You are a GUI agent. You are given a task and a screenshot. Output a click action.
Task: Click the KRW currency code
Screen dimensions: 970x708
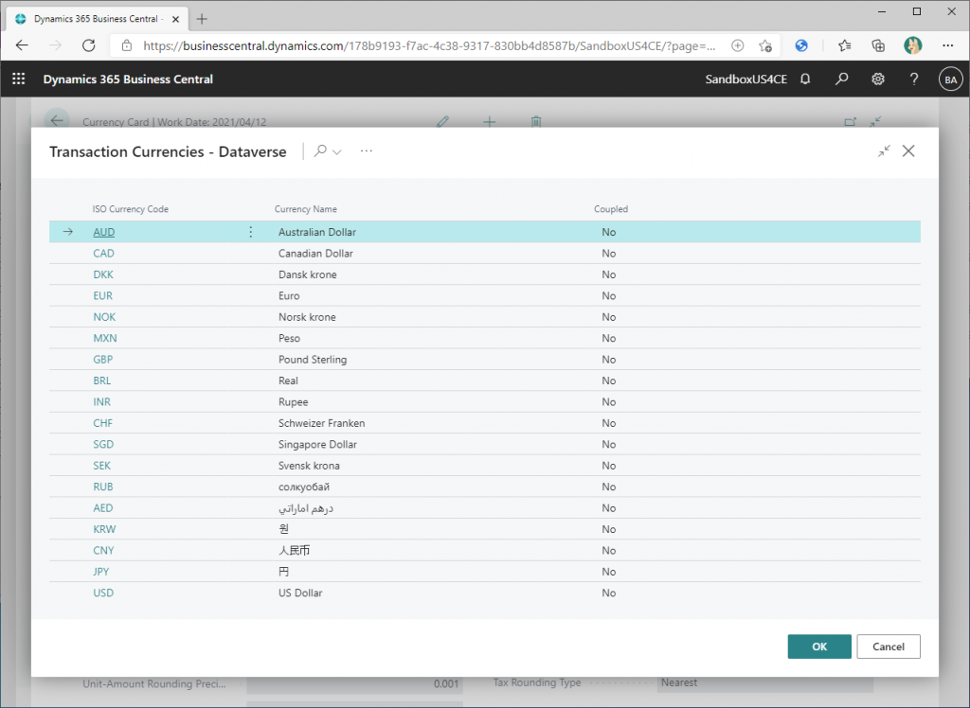tap(104, 529)
